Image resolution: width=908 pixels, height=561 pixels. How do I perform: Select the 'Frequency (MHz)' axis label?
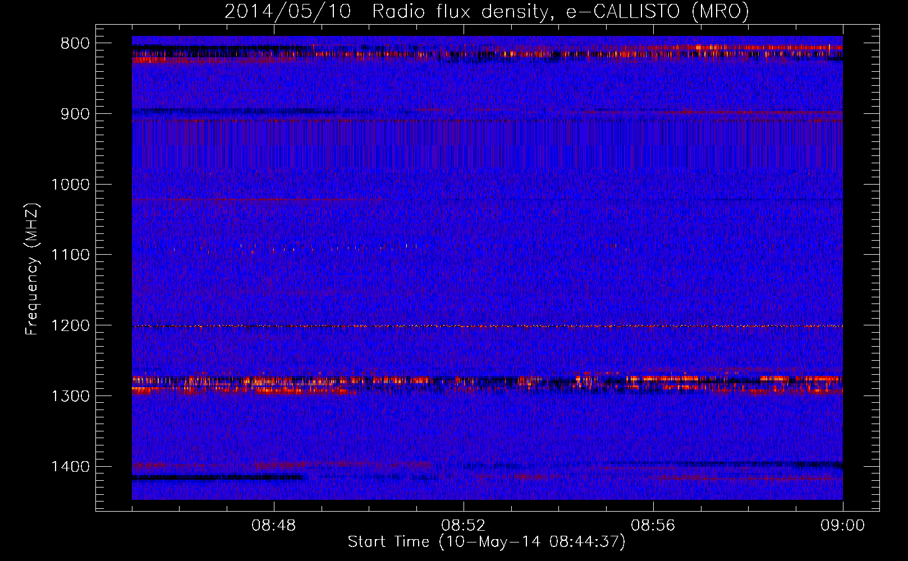(x=33, y=269)
